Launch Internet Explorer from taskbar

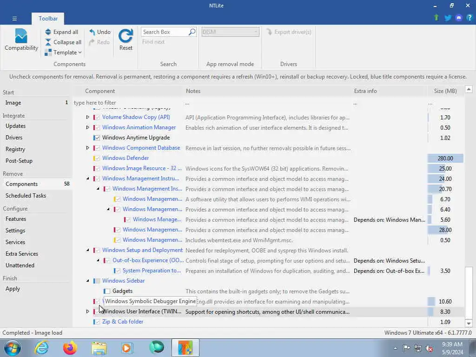click(x=41, y=348)
